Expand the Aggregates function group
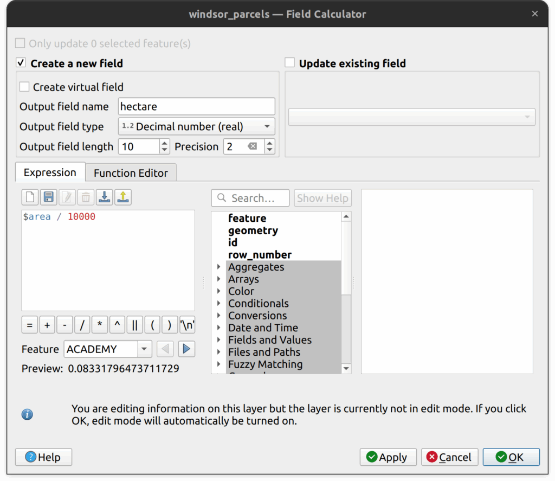Screen dimensions: 555x481 point(219,267)
